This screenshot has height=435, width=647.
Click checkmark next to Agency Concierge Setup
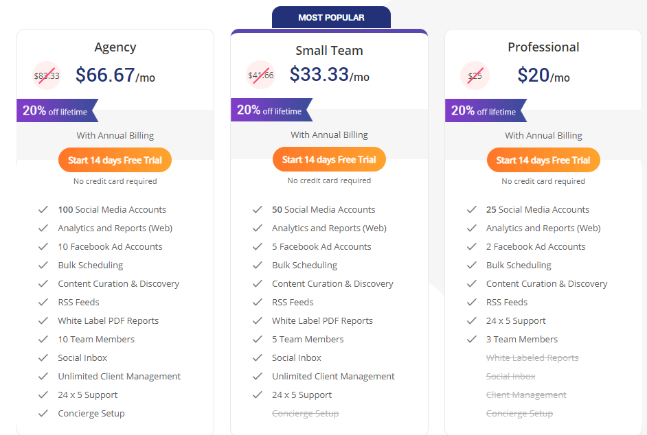[43, 414]
